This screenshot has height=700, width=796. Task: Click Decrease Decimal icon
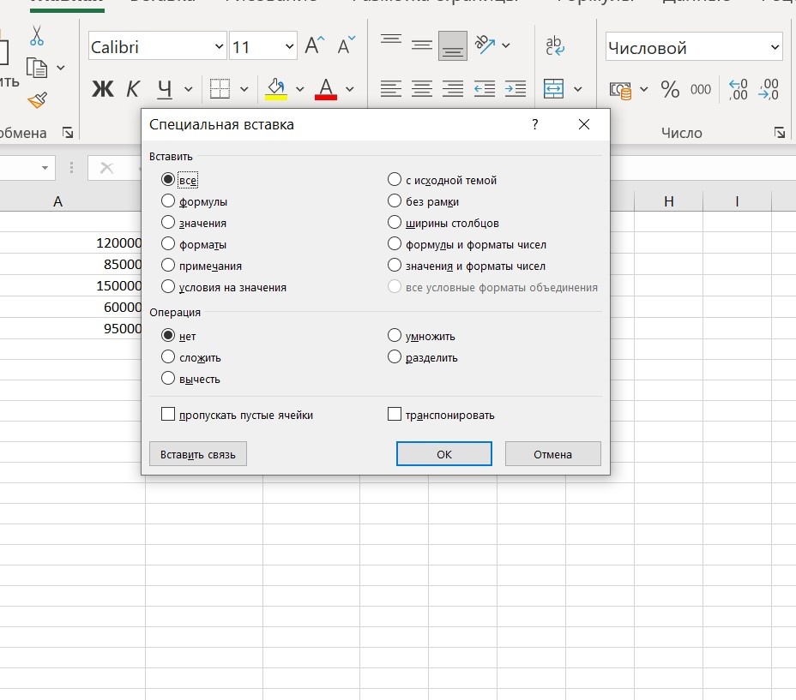click(769, 89)
